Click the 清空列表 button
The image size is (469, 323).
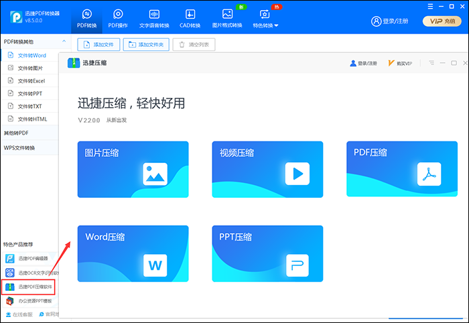tap(194, 44)
